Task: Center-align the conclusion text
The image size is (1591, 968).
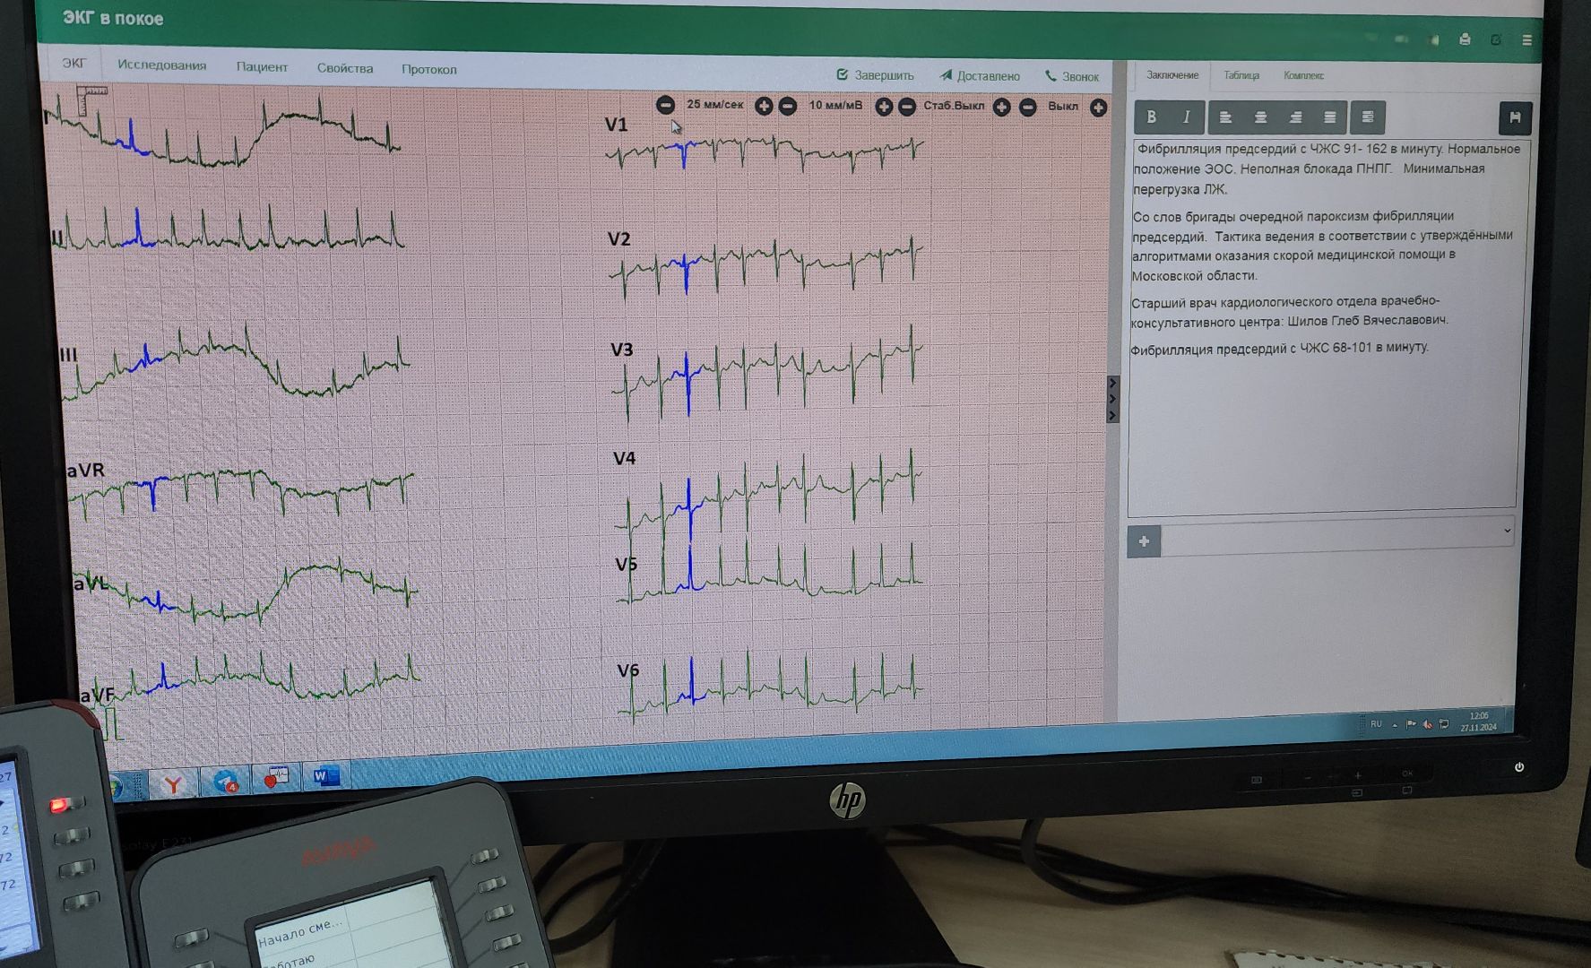Action: pyautogui.click(x=1260, y=117)
